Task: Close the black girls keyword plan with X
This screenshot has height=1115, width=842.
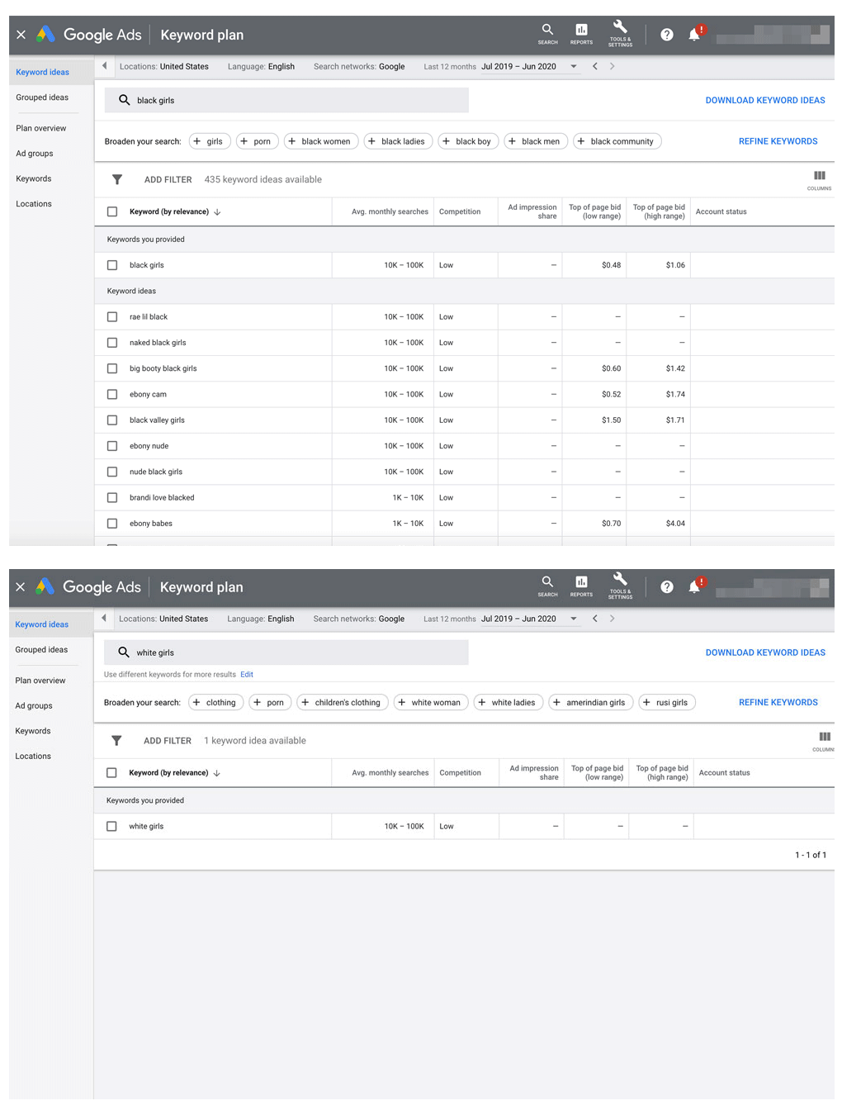Action: pyautogui.click(x=21, y=35)
